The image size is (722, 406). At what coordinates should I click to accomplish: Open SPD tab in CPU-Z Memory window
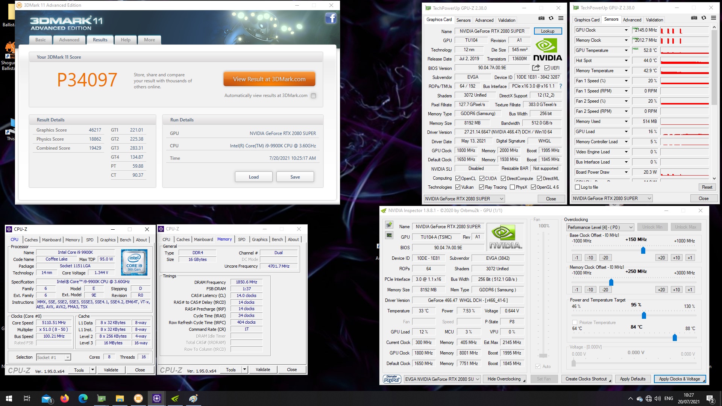click(242, 239)
